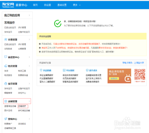Viewport: 149px width, 133px height.
Task: Click the 新手成长 icon
Action: [87, 70]
